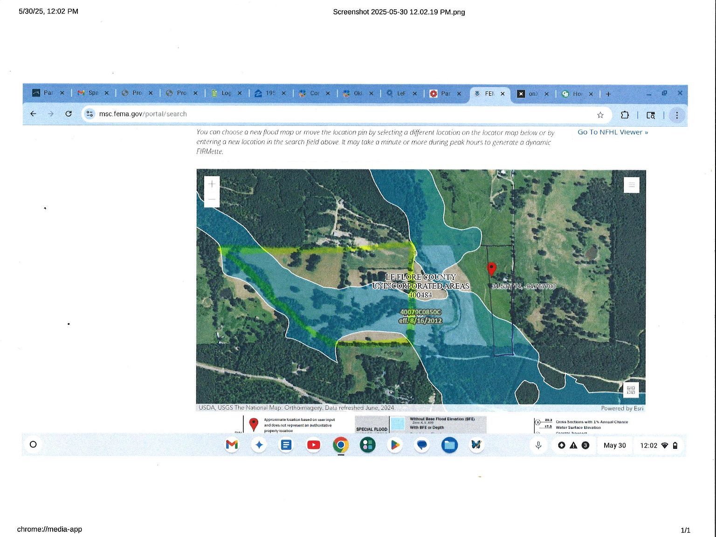
Task: Open Chrome's three-dot menu
Action: (x=677, y=115)
